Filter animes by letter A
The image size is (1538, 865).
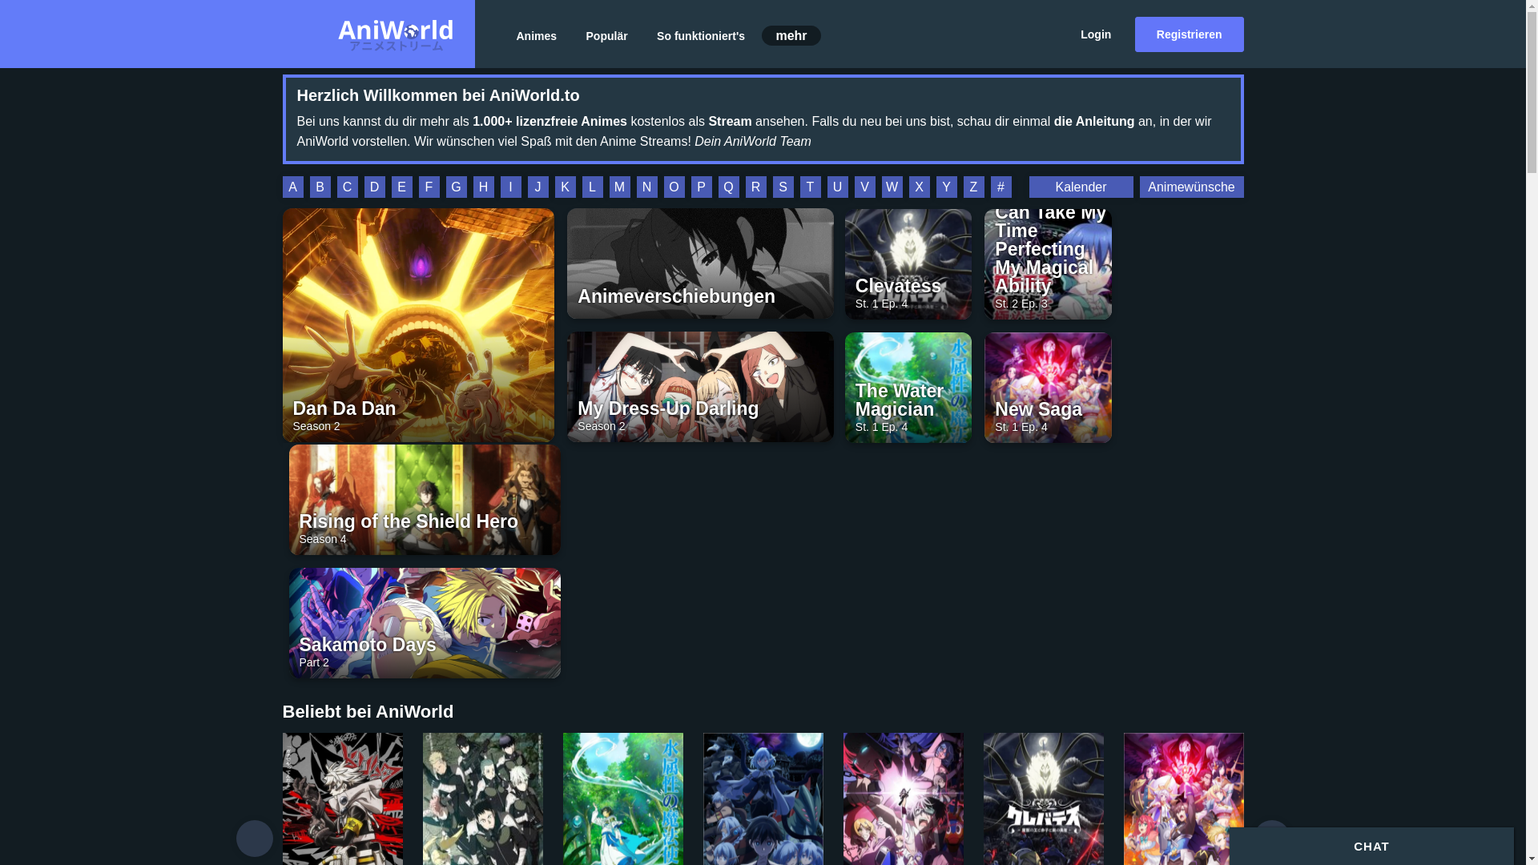point(292,187)
